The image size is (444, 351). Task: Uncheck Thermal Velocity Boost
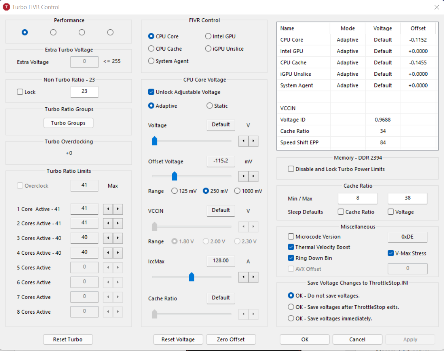(x=291, y=247)
